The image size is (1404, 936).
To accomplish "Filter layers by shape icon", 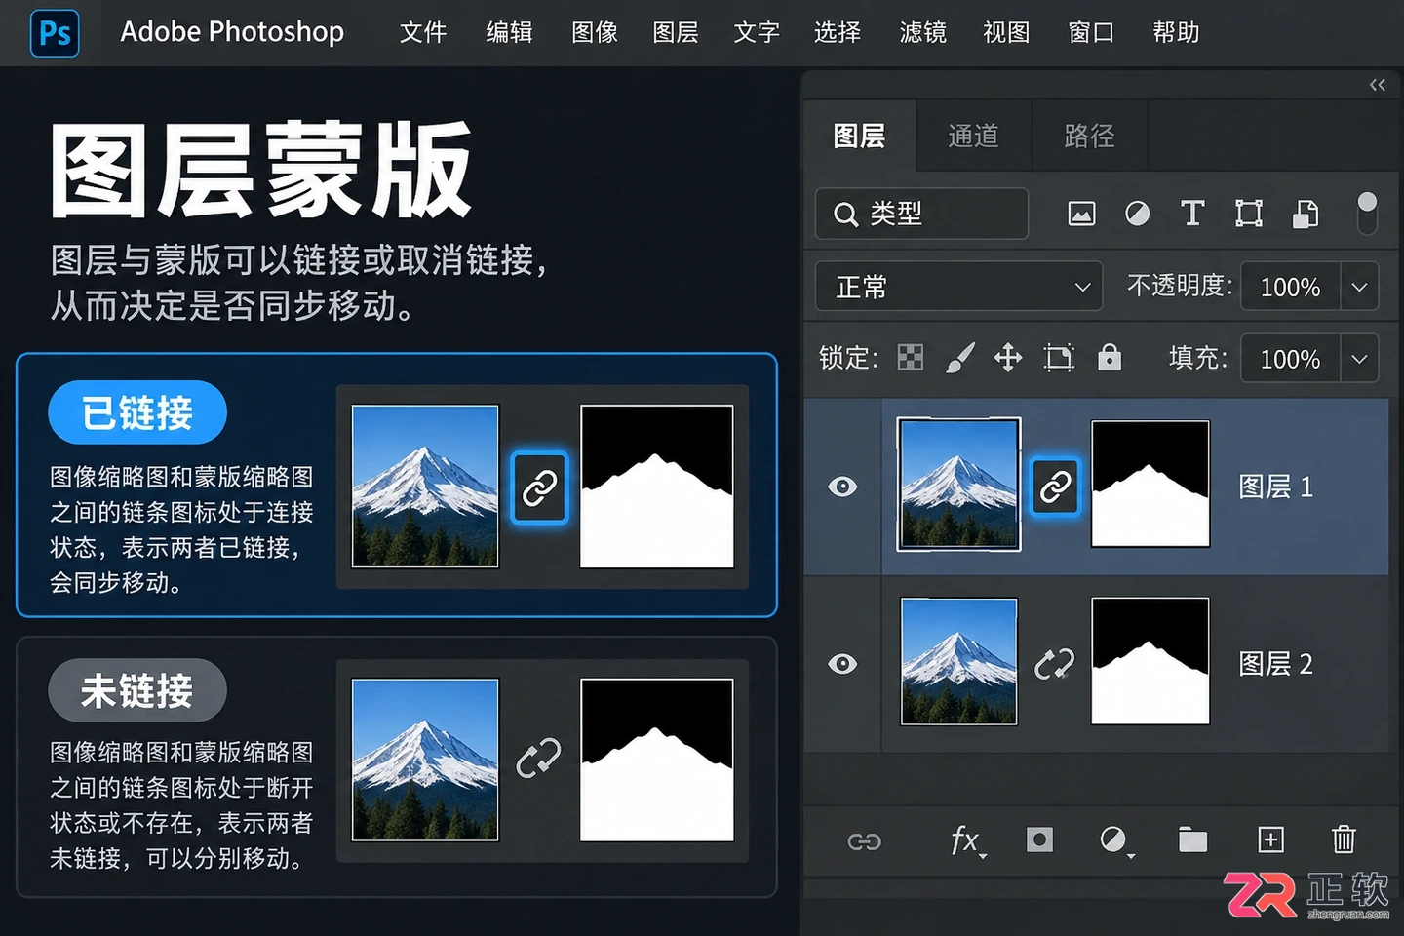I will click(x=1249, y=214).
